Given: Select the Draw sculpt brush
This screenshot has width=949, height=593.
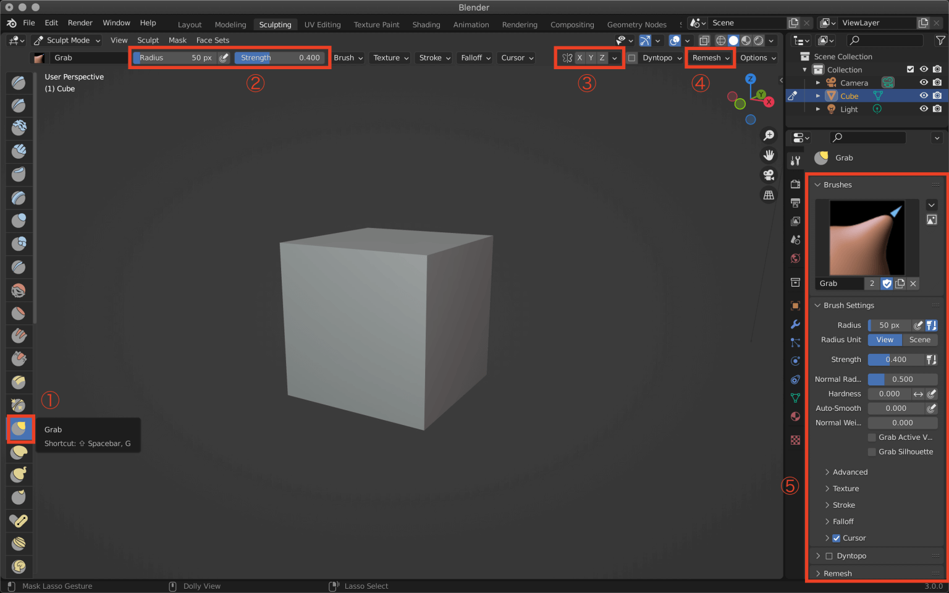Looking at the screenshot, I should [19, 83].
